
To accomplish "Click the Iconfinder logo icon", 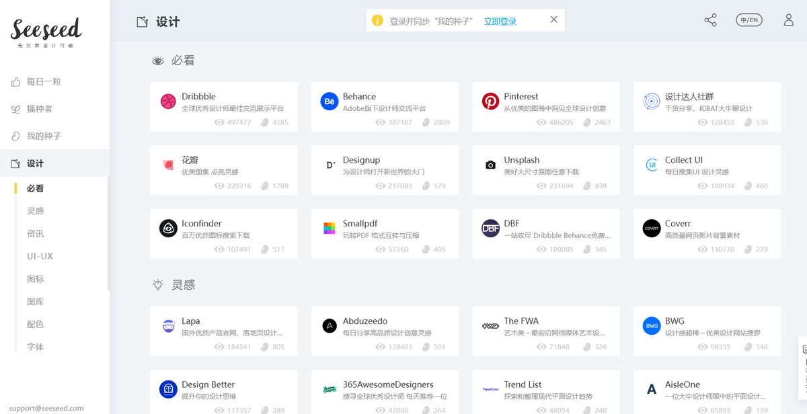I will (x=168, y=229).
